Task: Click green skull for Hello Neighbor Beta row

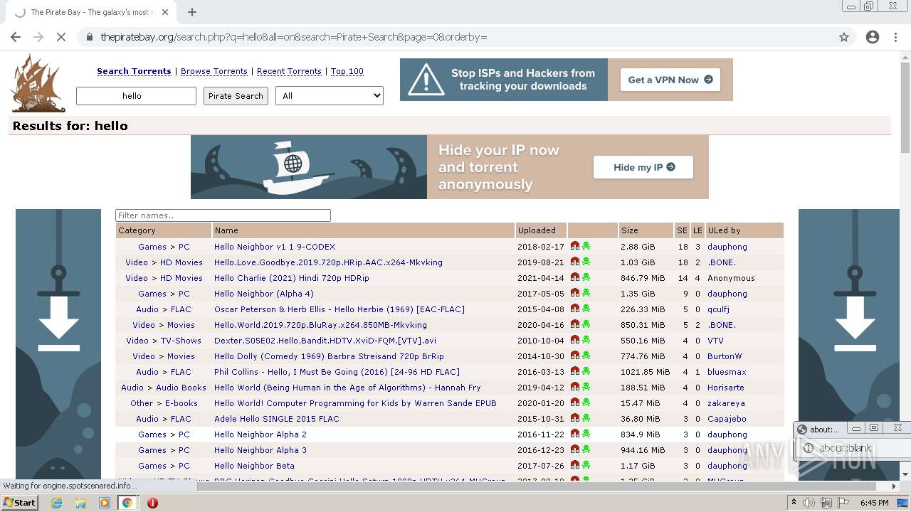Action: pos(586,465)
